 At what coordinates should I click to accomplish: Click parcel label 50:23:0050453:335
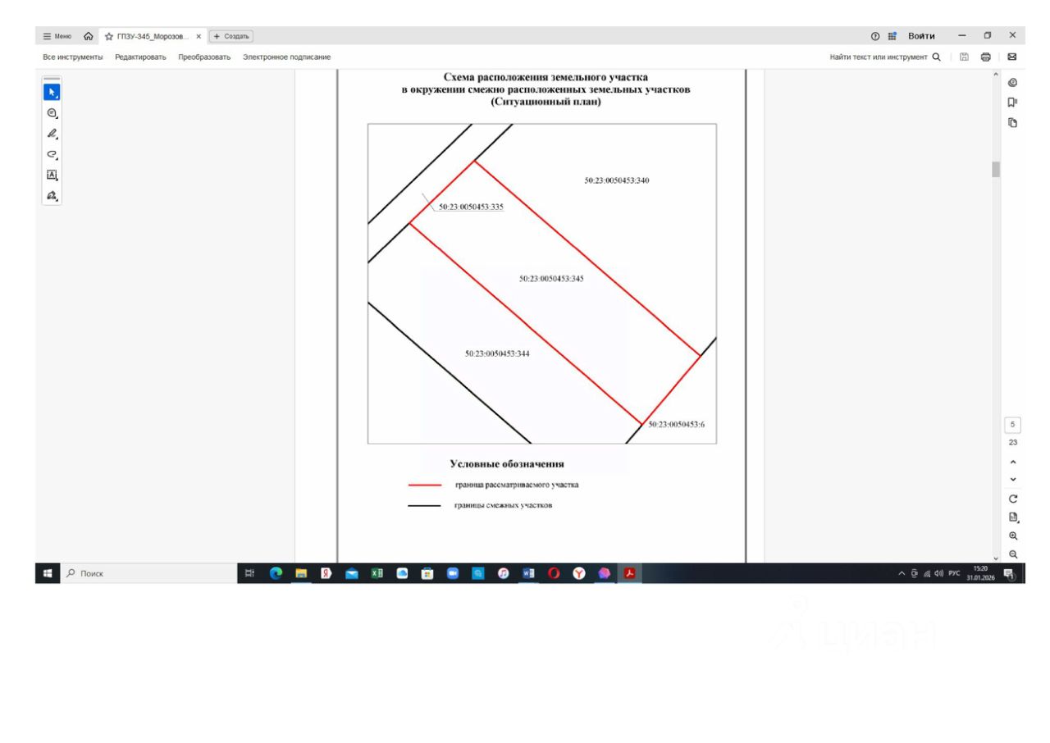click(471, 207)
